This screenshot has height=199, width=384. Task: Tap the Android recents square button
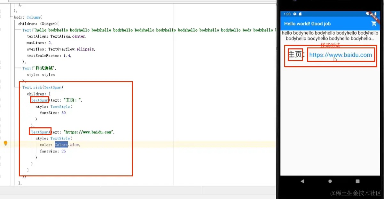357,181
